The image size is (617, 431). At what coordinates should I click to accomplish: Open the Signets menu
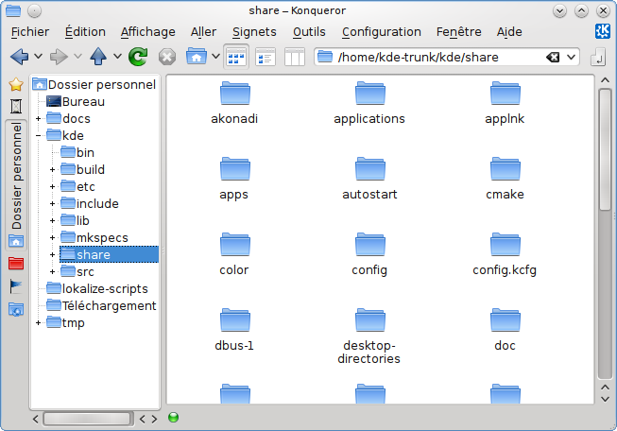point(254,31)
